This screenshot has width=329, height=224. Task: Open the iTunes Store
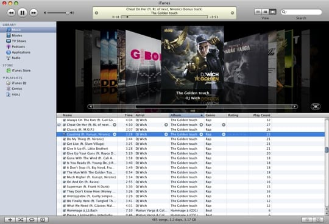point(21,71)
